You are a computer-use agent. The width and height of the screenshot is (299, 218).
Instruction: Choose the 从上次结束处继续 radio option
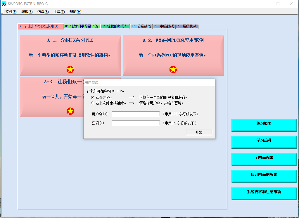pyautogui.click(x=93, y=103)
